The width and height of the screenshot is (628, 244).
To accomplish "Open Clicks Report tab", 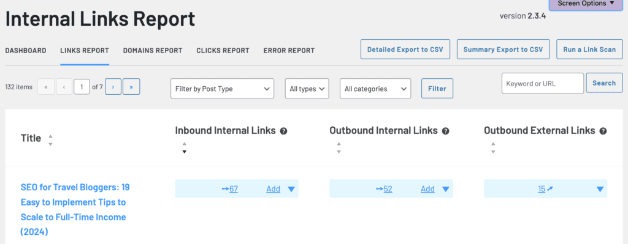I will coord(223,51).
